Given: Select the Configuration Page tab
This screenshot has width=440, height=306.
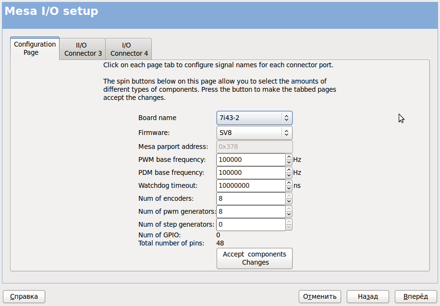Looking at the screenshot, I should pyautogui.click(x=35, y=48).
